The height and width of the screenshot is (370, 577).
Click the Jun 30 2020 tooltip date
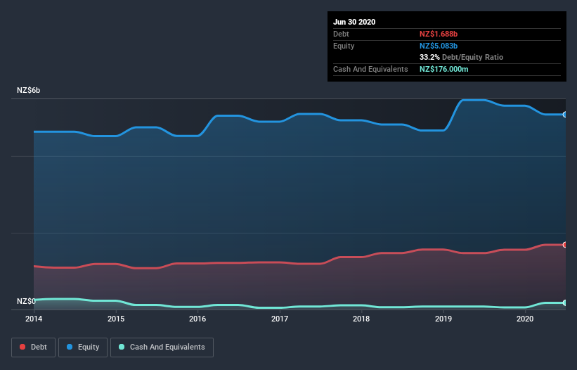354,22
